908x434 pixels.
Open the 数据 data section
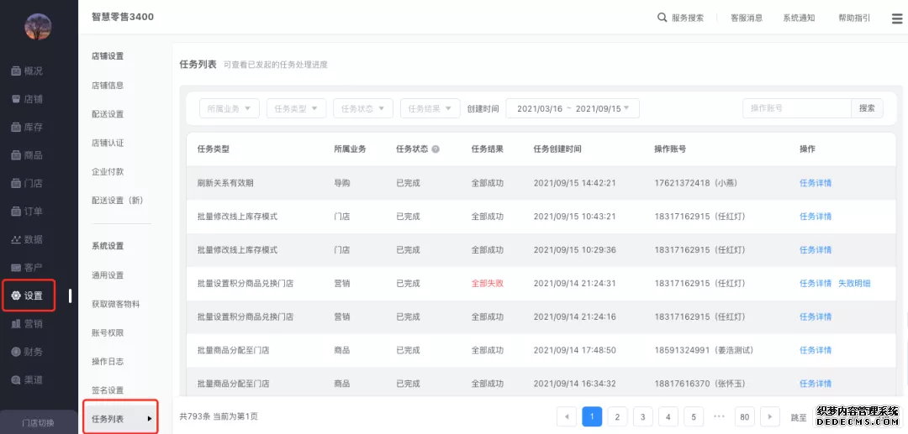tap(27, 239)
